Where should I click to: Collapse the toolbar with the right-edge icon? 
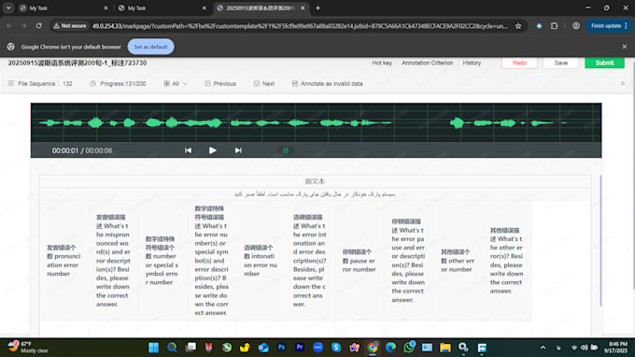click(x=623, y=83)
